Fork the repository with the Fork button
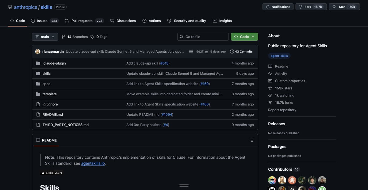This screenshot has height=190, width=368. [310, 7]
